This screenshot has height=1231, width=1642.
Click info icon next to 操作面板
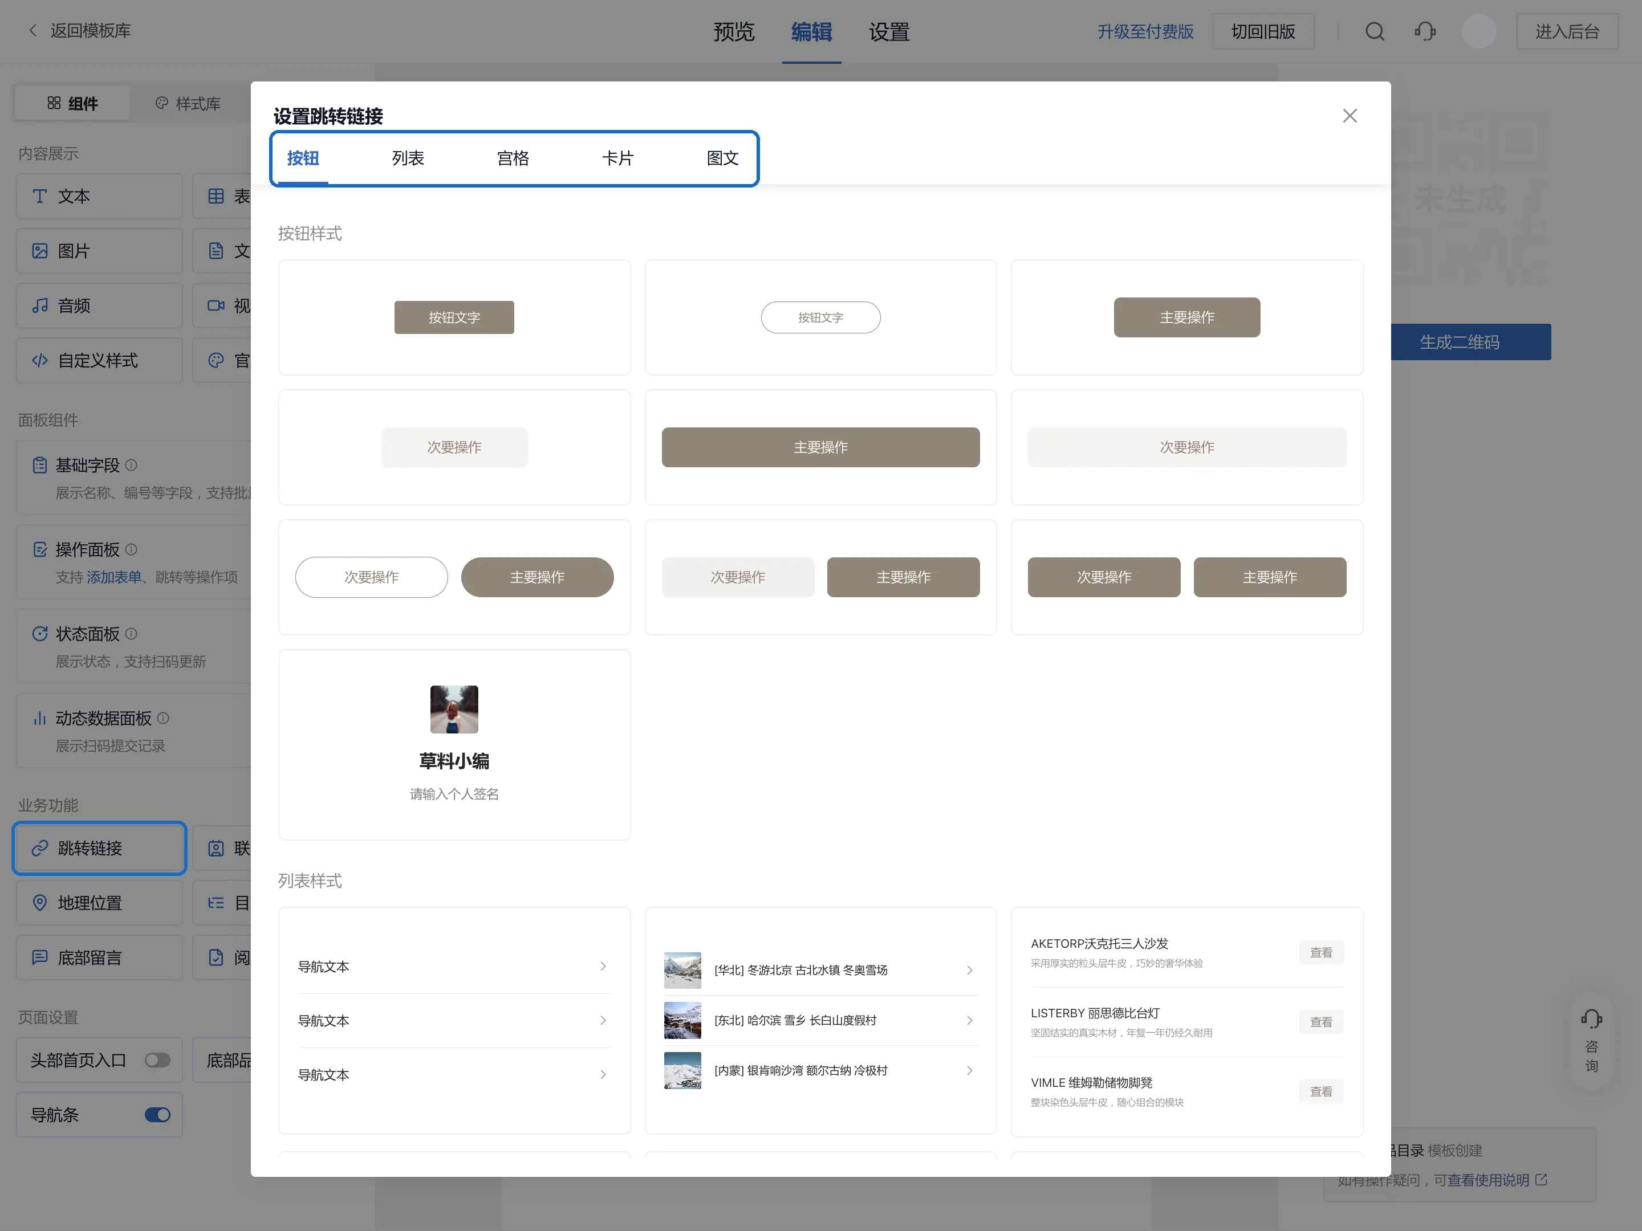coord(131,550)
